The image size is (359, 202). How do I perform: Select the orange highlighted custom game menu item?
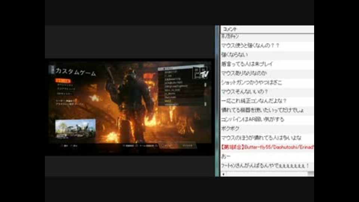point(63,81)
